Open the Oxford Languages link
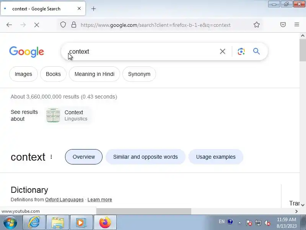 (64, 200)
